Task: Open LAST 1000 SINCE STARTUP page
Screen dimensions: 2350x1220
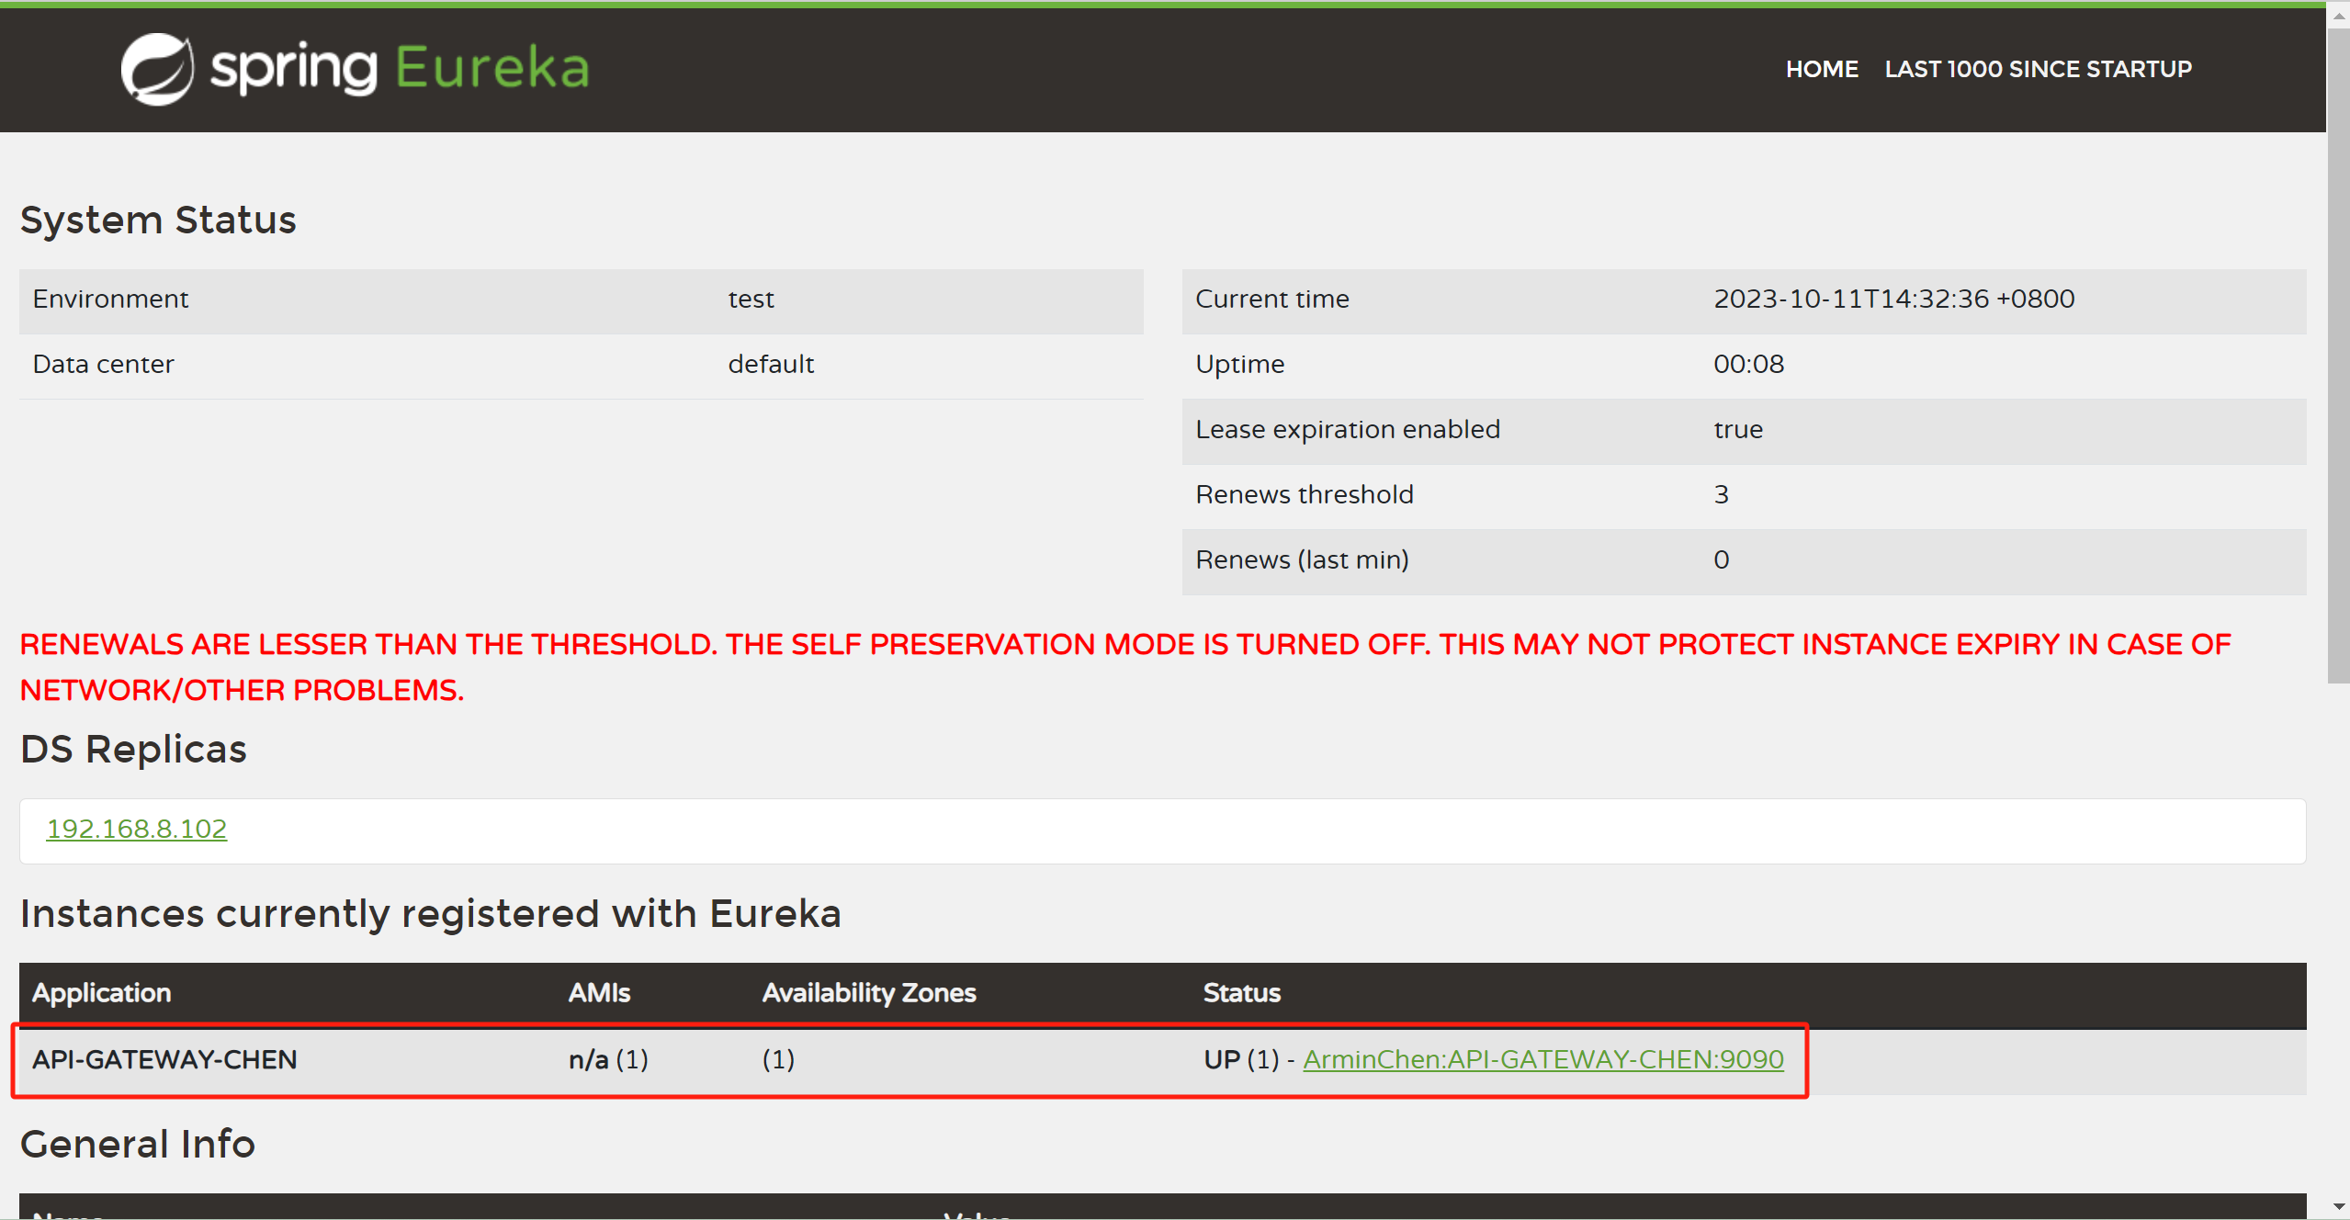Action: tap(2038, 69)
